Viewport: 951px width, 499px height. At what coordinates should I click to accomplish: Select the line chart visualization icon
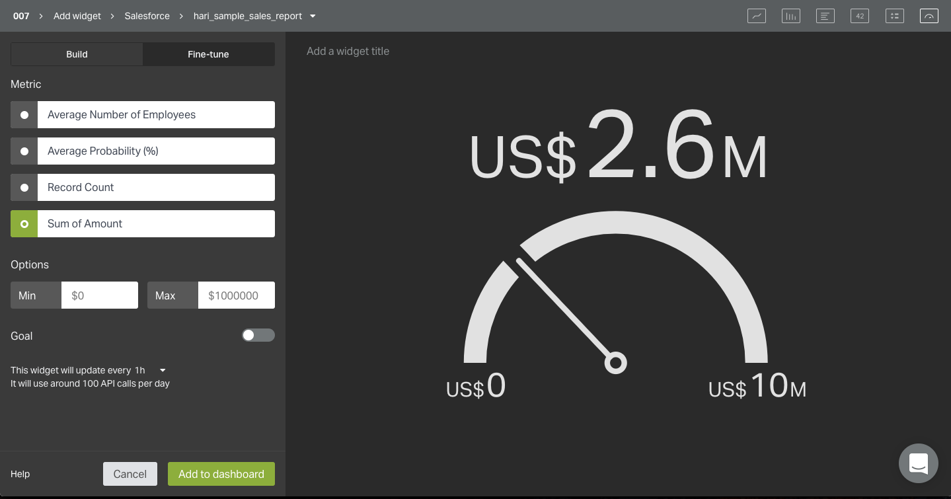(757, 16)
